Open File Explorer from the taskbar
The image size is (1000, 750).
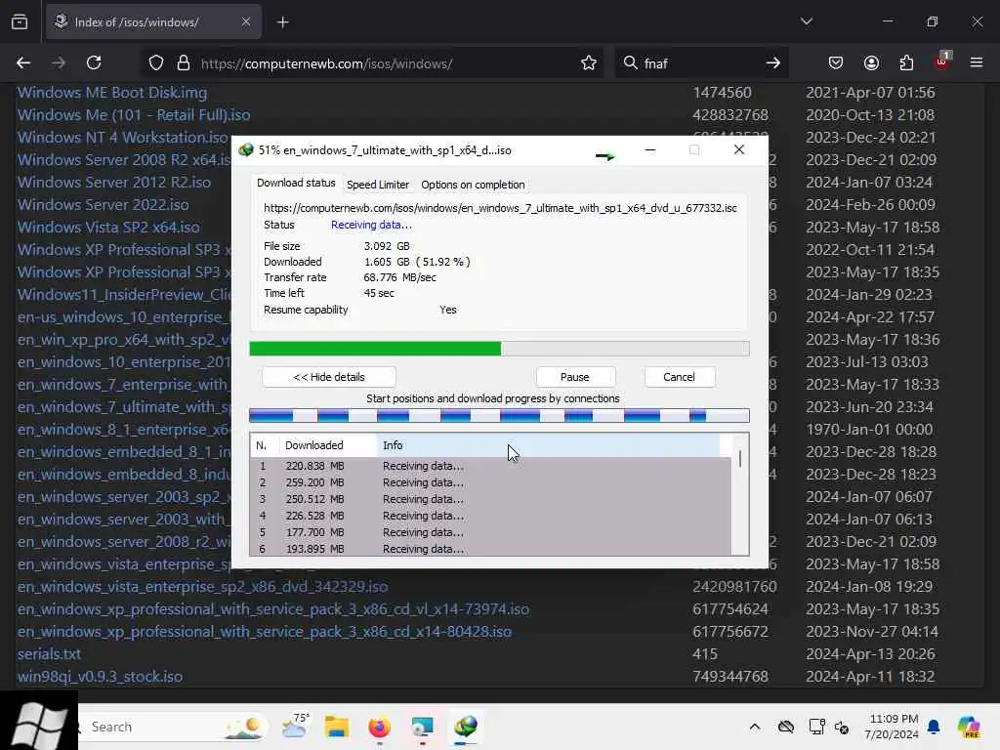point(337,727)
